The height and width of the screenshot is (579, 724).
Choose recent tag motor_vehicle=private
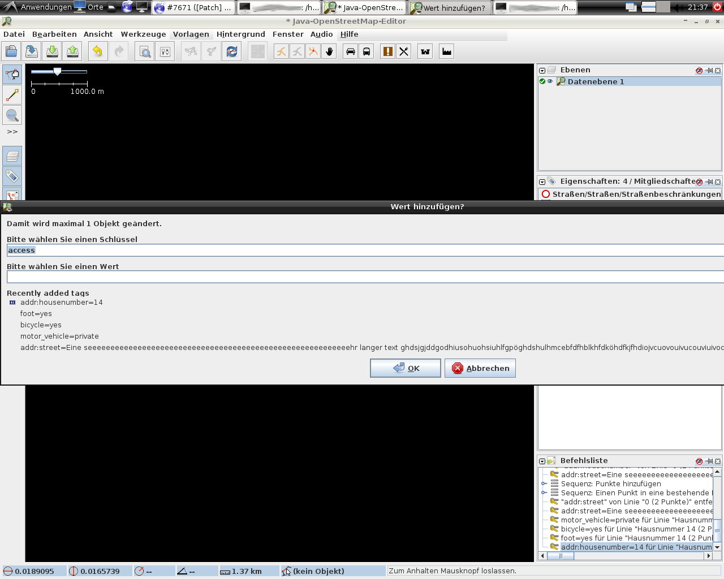pos(59,336)
